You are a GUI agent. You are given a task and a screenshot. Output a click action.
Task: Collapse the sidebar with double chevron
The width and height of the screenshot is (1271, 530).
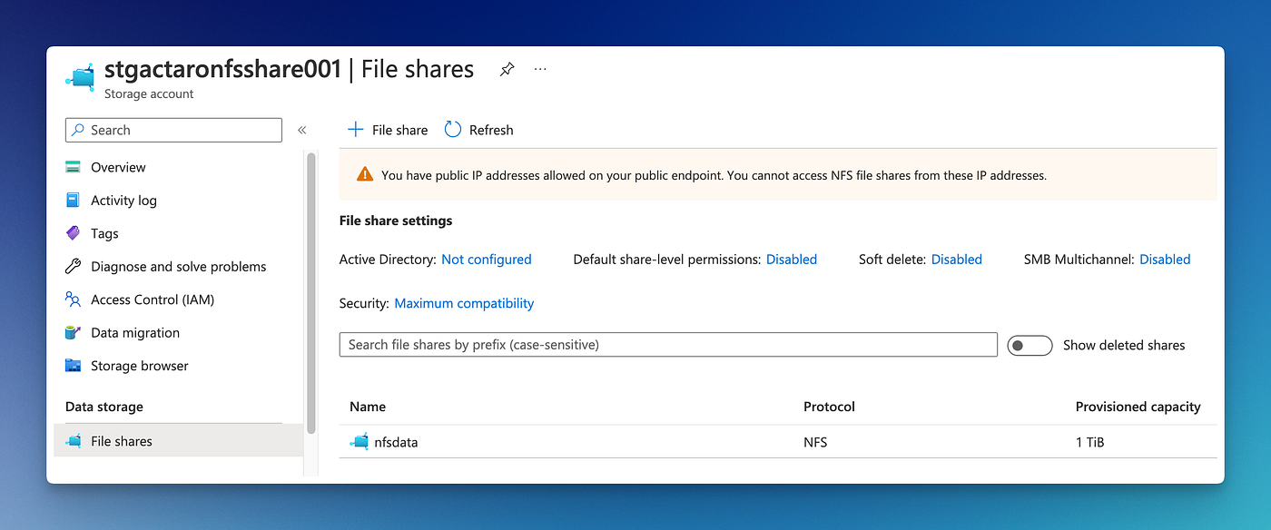pyautogui.click(x=302, y=130)
